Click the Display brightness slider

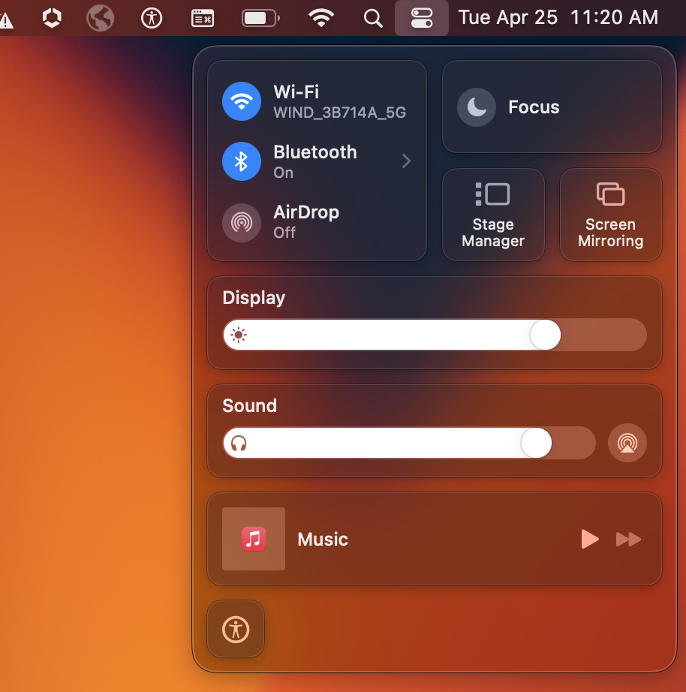(x=435, y=335)
